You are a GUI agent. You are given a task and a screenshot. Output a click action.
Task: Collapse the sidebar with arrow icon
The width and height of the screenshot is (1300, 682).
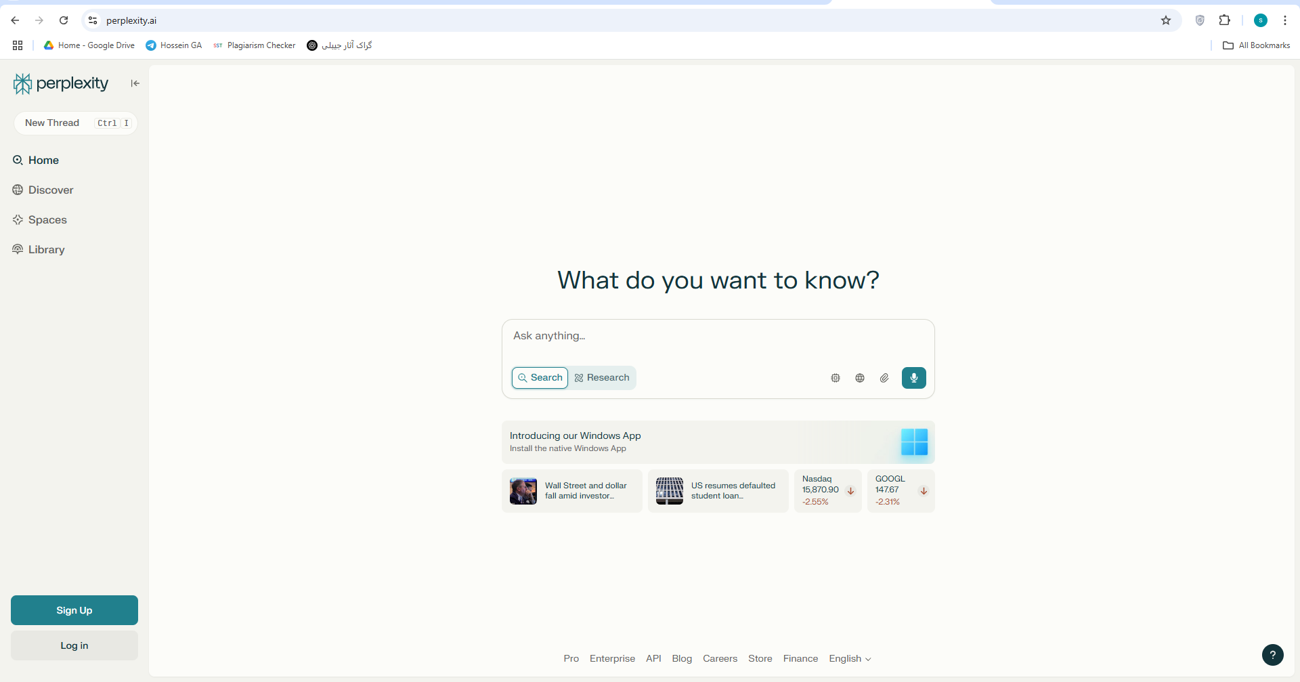tap(135, 83)
